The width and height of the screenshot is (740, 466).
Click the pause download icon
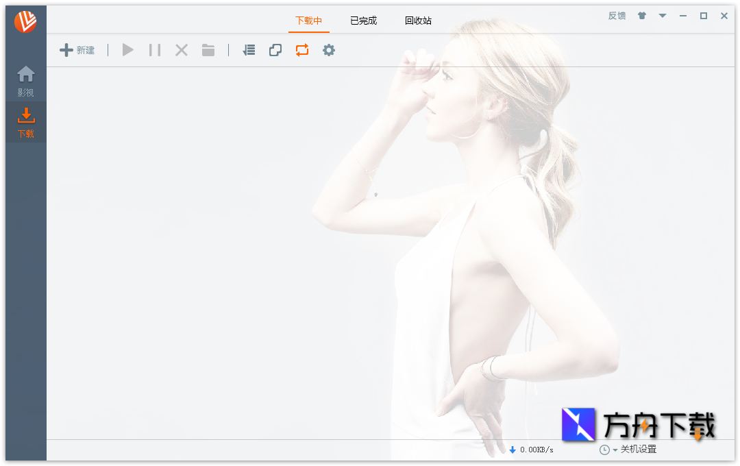click(155, 50)
